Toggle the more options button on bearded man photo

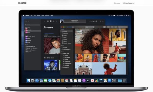(123, 31)
